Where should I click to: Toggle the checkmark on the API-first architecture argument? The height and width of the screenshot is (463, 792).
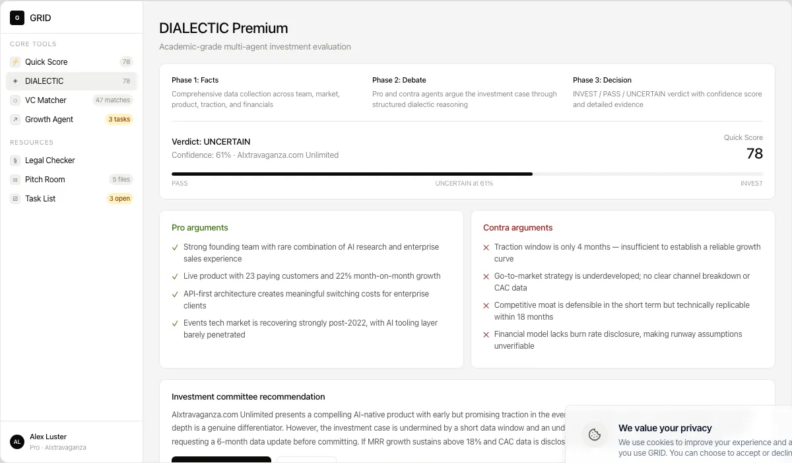coord(174,293)
